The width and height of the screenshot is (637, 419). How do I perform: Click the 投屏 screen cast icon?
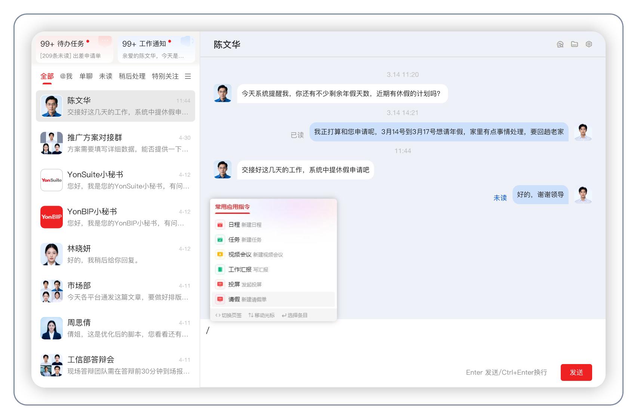pyautogui.click(x=220, y=284)
